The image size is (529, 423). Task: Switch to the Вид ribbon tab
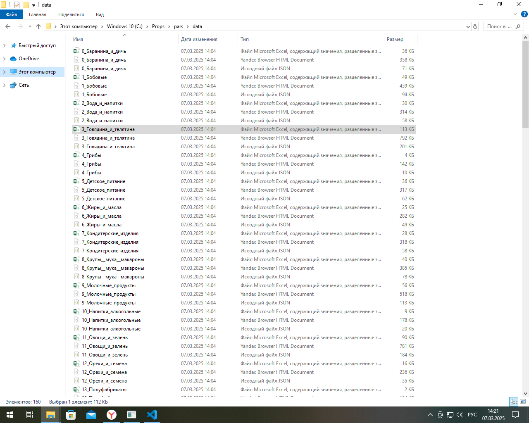coord(100,14)
